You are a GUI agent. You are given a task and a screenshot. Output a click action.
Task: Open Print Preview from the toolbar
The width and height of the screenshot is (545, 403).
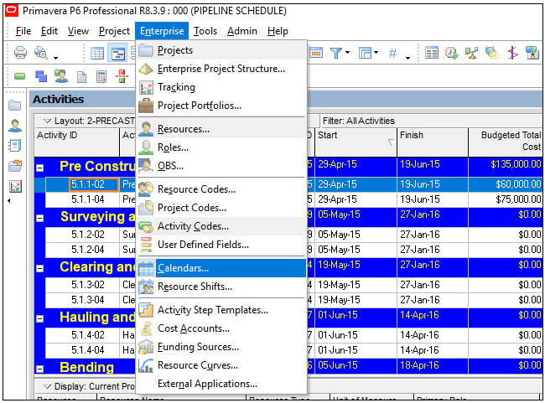coord(41,53)
